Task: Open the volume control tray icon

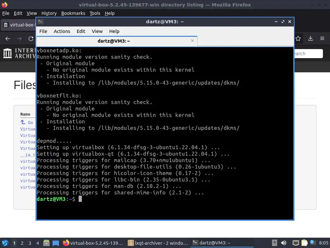Action: coord(284,243)
